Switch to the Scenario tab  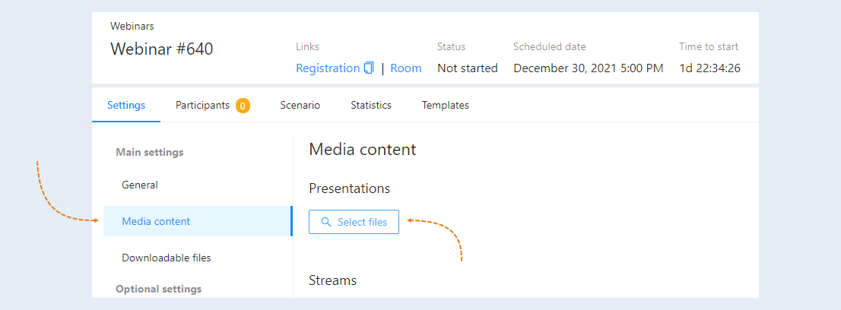click(x=300, y=105)
